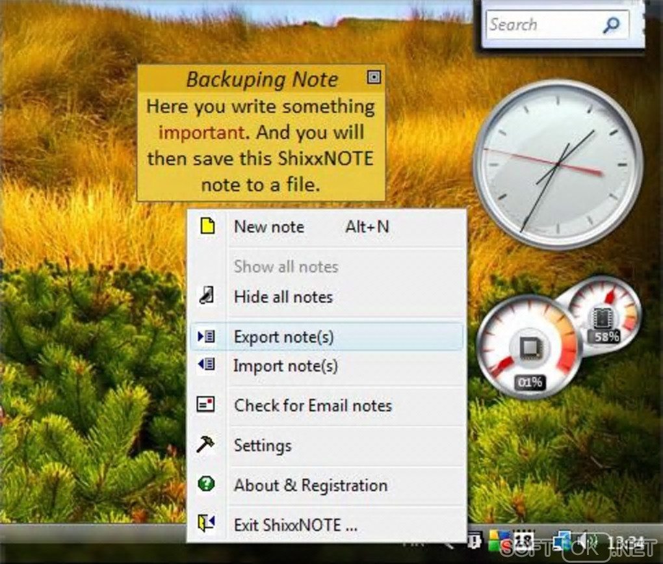Open Settings from the context menu
Viewport: 663px width, 564px height.
tap(326, 445)
